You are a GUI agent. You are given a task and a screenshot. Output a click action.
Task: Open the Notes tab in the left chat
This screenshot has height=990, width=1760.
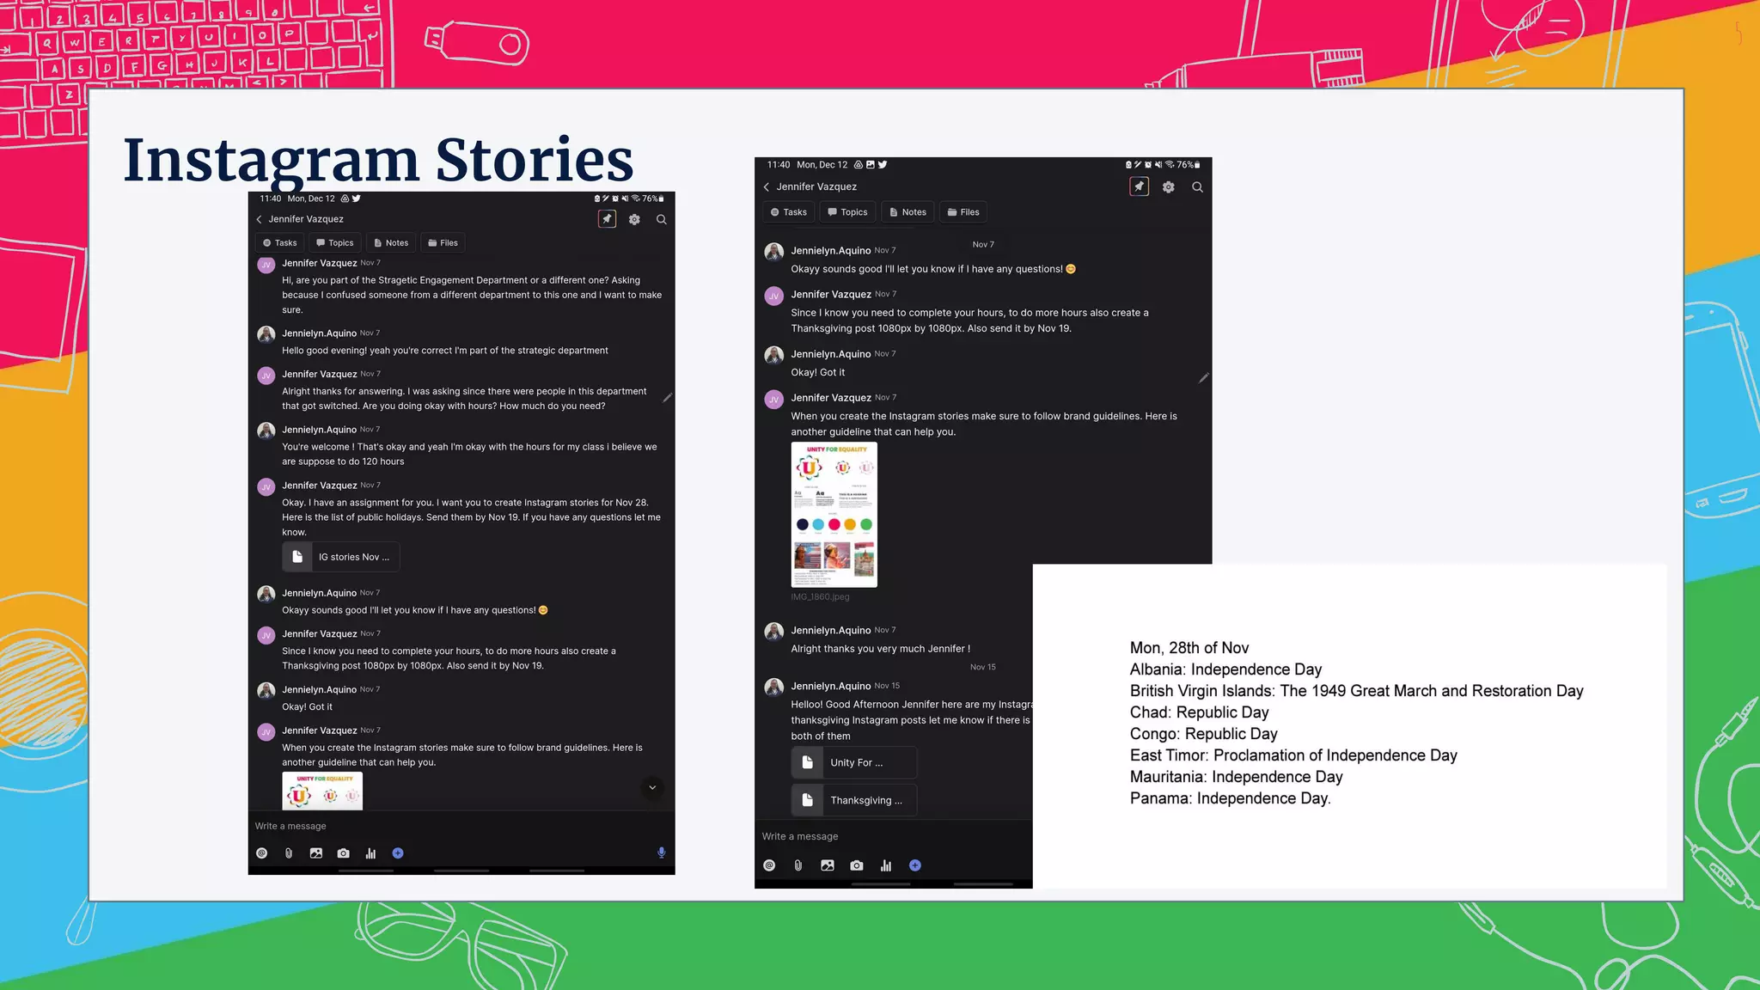click(x=390, y=243)
